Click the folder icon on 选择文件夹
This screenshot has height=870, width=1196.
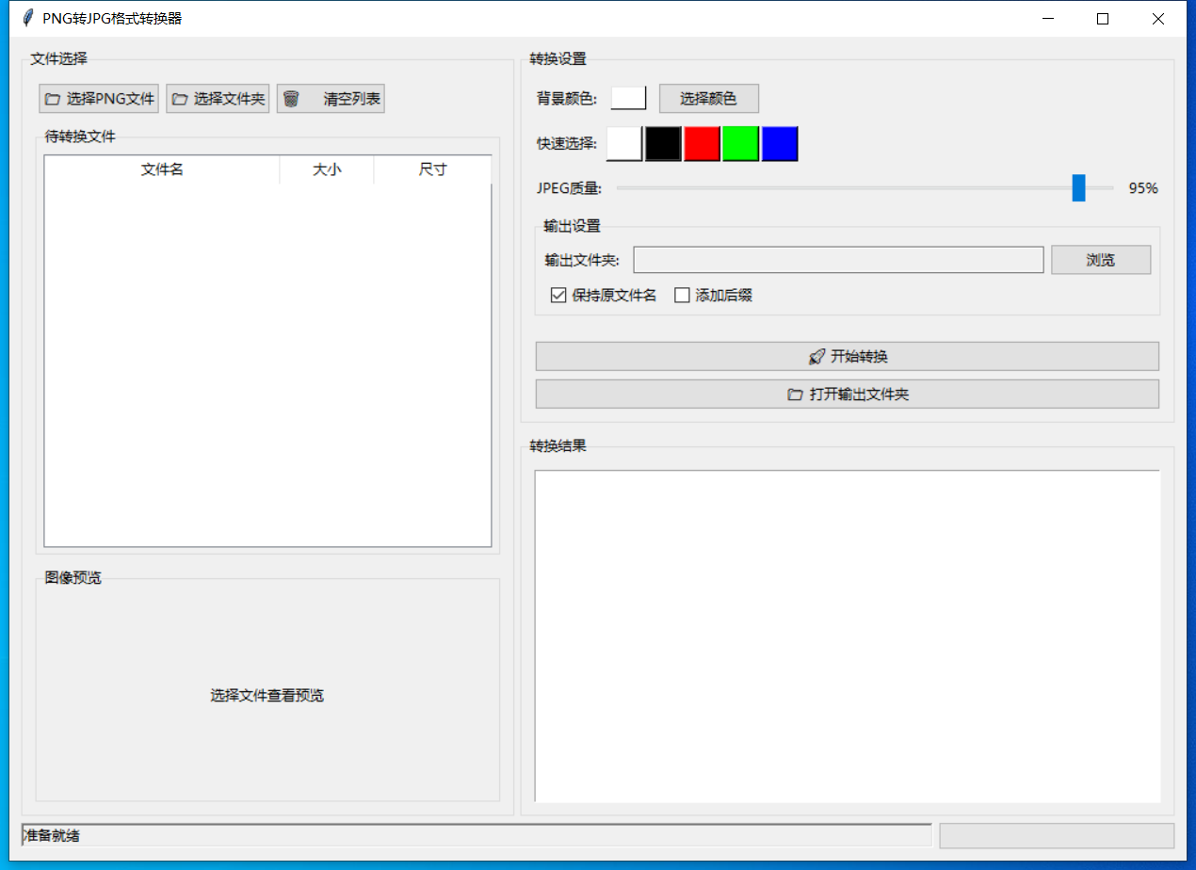coord(180,99)
